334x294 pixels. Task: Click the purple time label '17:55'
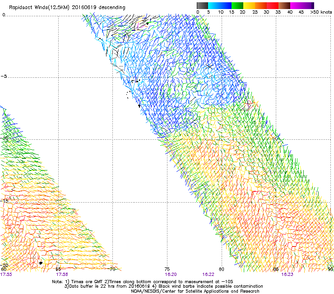(x=6, y=275)
